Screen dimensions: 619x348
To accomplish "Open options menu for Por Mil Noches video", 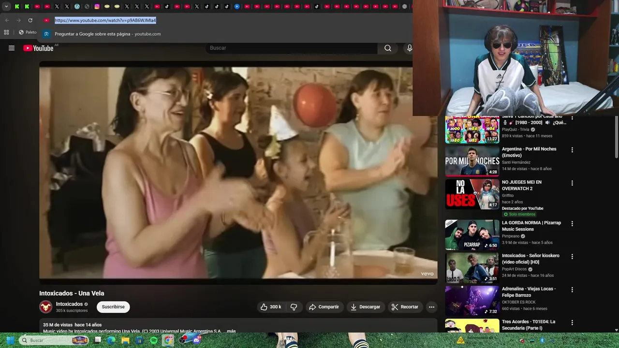I will pyautogui.click(x=572, y=150).
